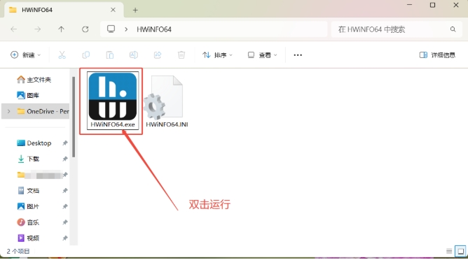Open 音乐 (Music) in quick access
The height and width of the screenshot is (260, 468).
[28, 222]
